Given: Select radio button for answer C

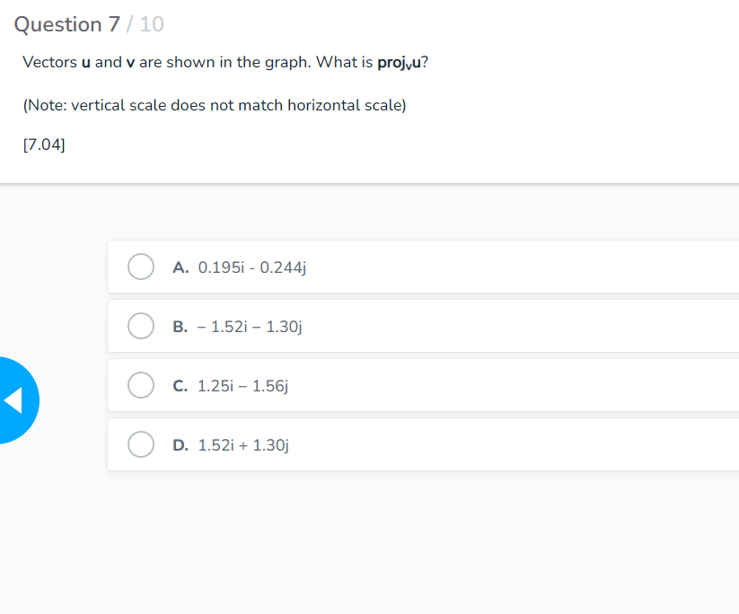Looking at the screenshot, I should (x=141, y=385).
